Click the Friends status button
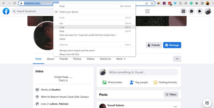 [x=154, y=45]
